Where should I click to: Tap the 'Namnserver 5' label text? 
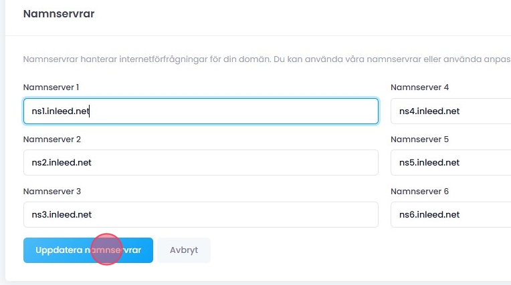pyautogui.click(x=419, y=139)
